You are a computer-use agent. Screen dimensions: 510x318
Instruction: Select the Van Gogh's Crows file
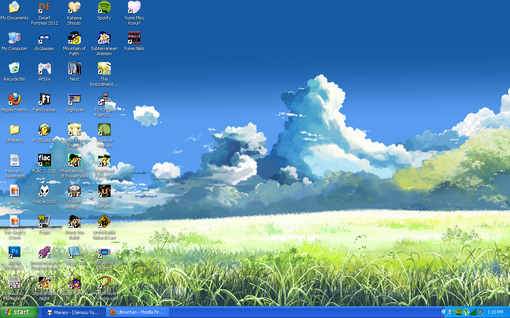point(14,221)
